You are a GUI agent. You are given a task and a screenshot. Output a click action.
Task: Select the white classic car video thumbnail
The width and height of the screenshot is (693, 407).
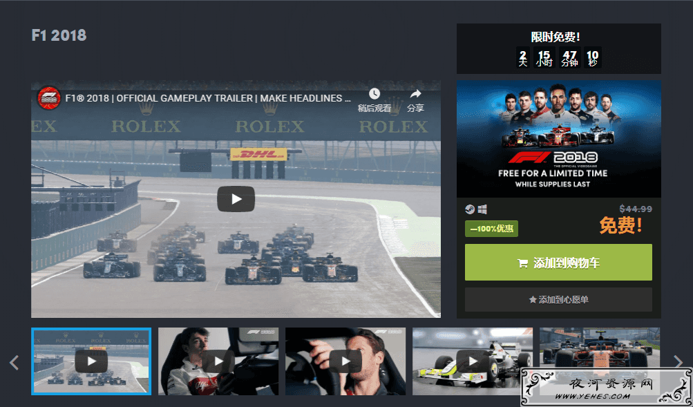coord(473,361)
